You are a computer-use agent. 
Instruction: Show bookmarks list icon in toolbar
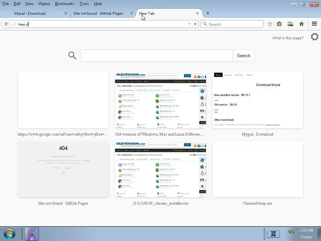(x=279, y=24)
